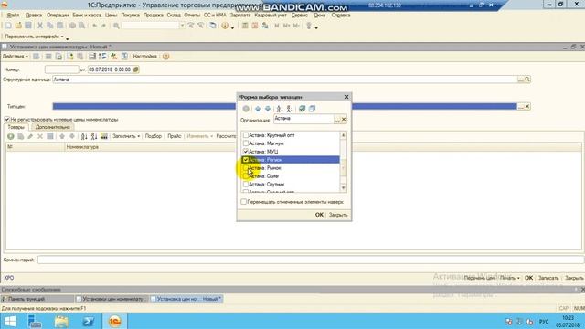
Task: Open the Отчеты menu
Action: 192,16
